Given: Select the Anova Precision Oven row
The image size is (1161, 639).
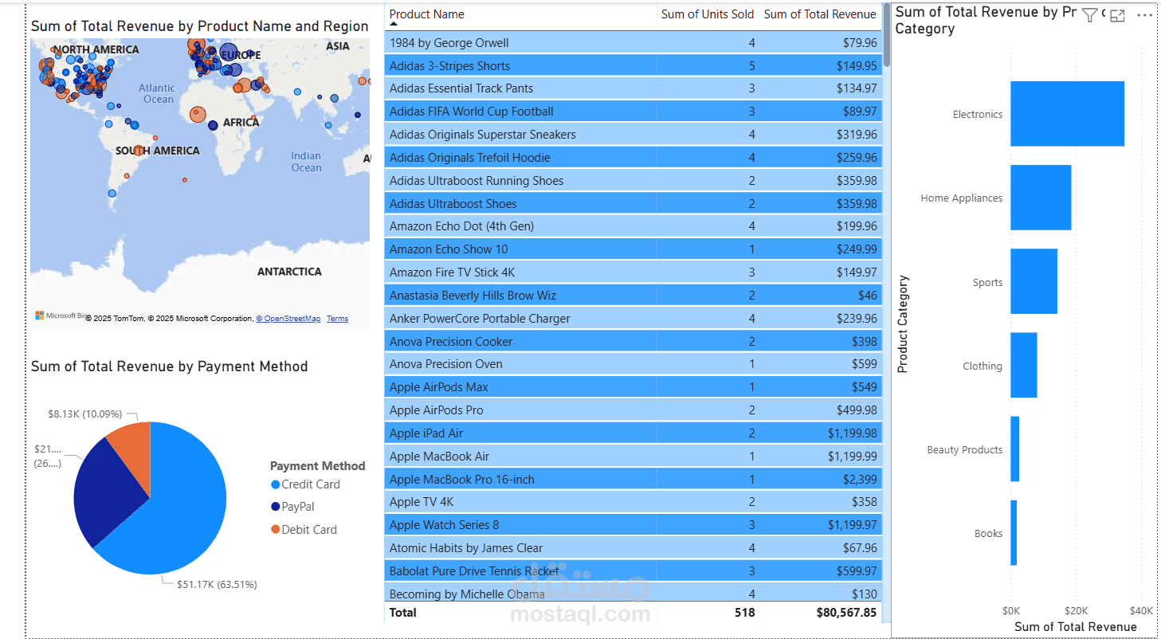Looking at the screenshot, I should pyautogui.click(x=633, y=364).
